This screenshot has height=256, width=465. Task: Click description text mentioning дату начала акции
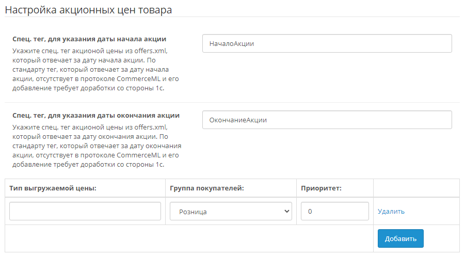(95, 69)
